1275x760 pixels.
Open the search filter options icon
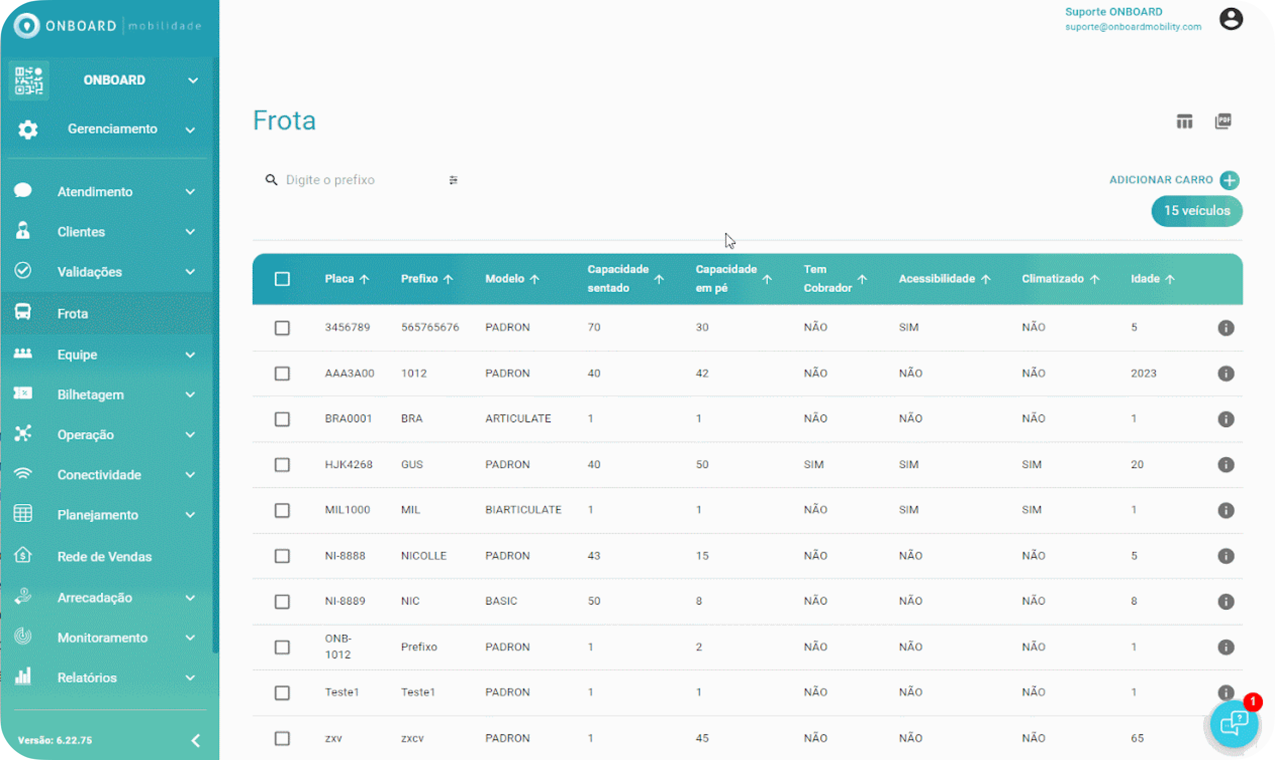click(453, 180)
